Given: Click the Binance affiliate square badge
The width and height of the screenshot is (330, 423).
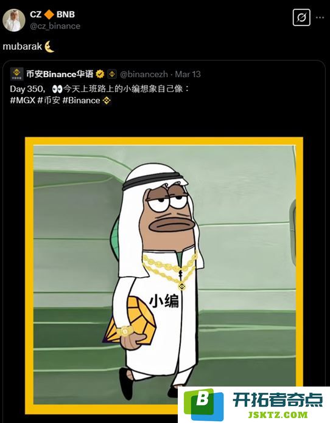Looking at the screenshot, I should [112, 74].
